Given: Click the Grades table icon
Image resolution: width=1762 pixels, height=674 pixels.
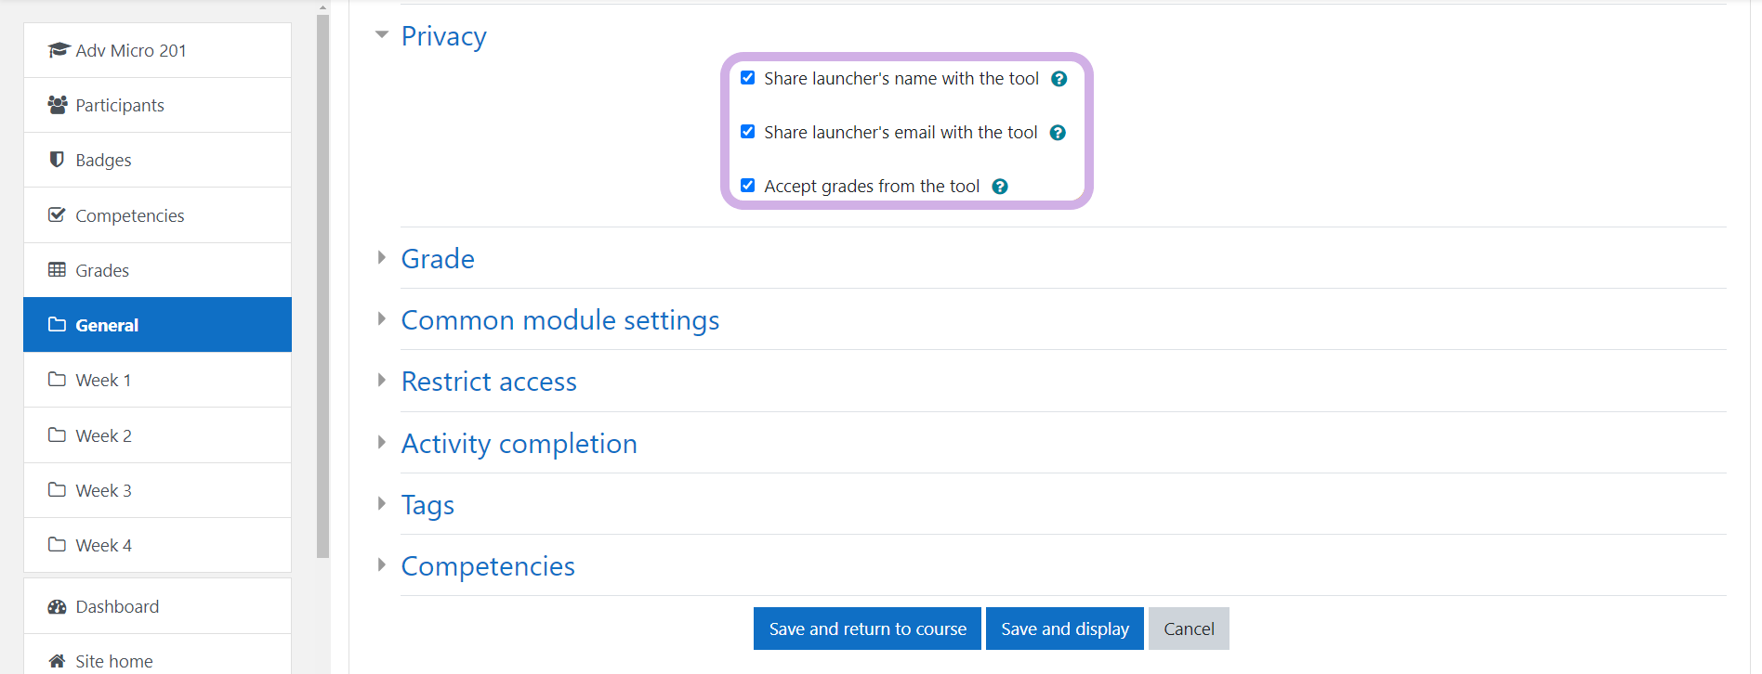Looking at the screenshot, I should coord(57,270).
